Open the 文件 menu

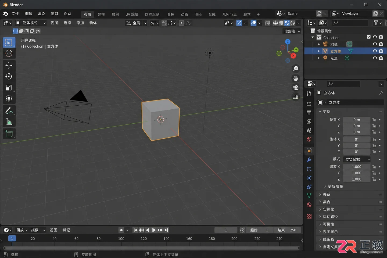coord(15,14)
